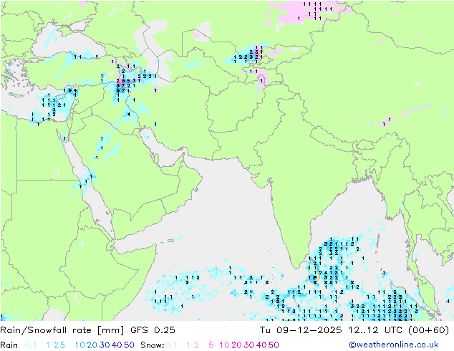454x351 pixels.
Task: Select the Snow 5 legend color value
Action: 211,345
